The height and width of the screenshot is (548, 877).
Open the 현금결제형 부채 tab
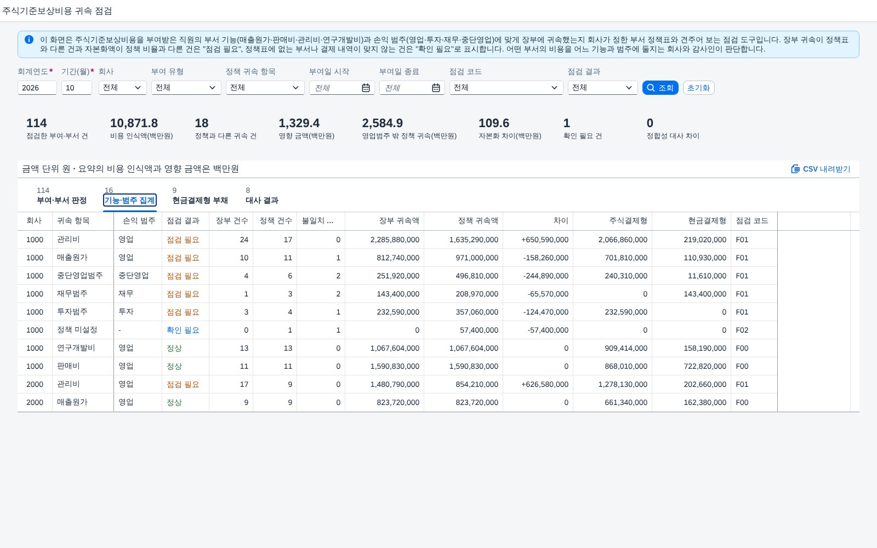point(200,200)
